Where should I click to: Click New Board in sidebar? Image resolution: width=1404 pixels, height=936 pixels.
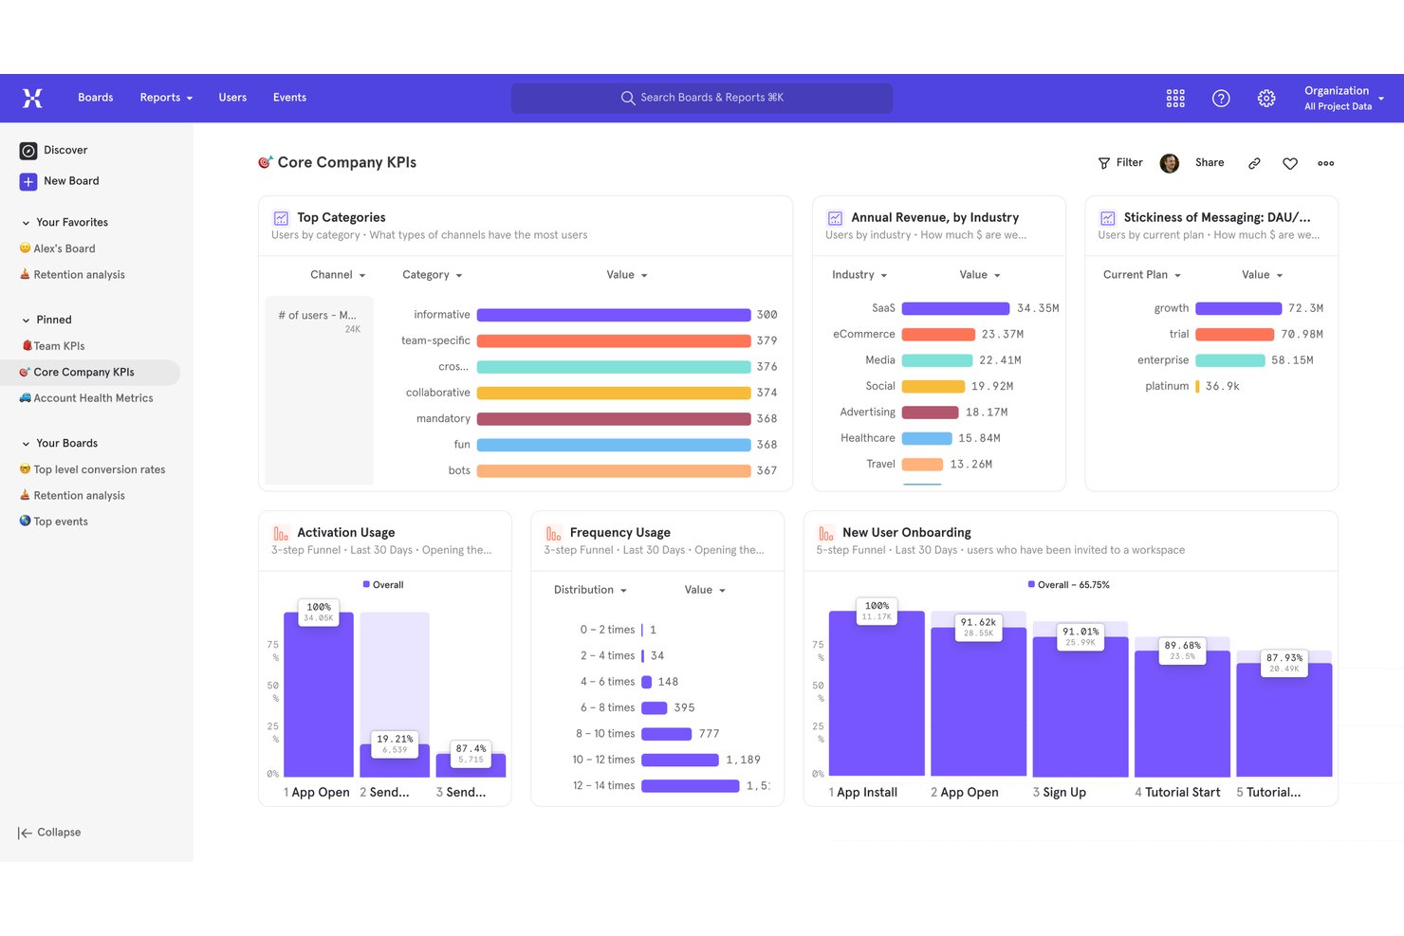(71, 181)
